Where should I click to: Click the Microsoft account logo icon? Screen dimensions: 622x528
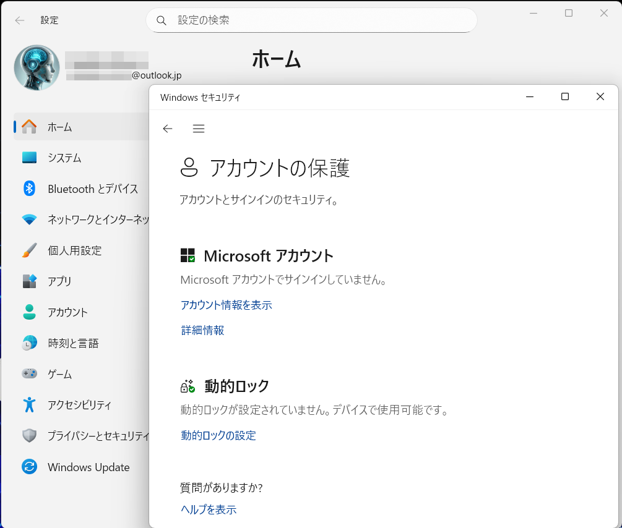[x=188, y=255]
